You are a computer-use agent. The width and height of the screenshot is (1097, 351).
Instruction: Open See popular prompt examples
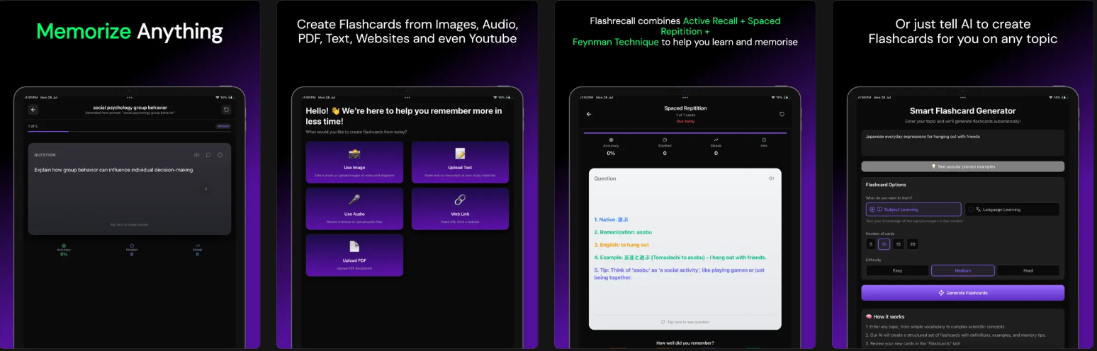click(x=962, y=166)
